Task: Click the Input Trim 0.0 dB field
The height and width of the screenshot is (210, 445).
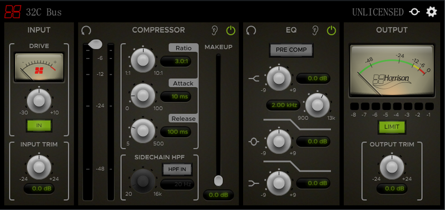Action: click(39, 189)
